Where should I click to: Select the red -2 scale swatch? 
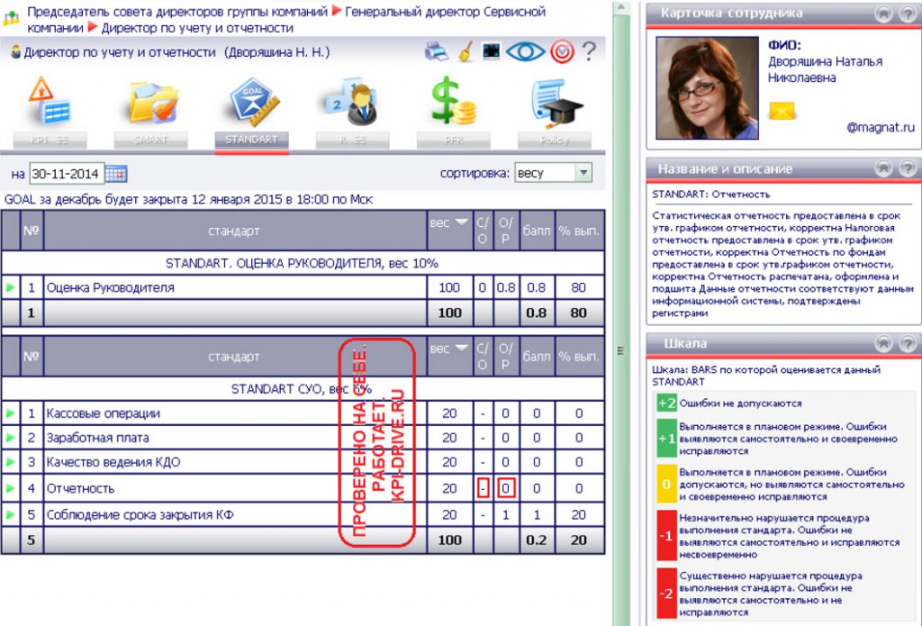(x=667, y=593)
